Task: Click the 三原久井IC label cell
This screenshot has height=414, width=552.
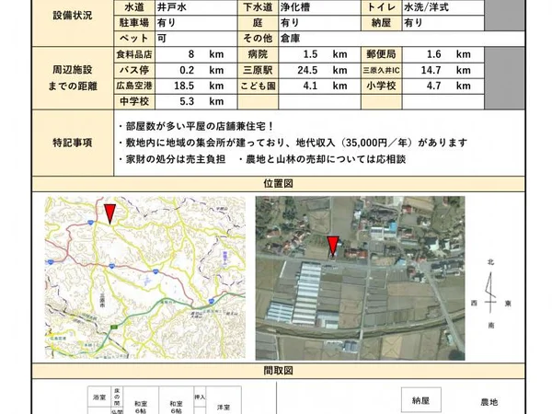Action: [382, 71]
